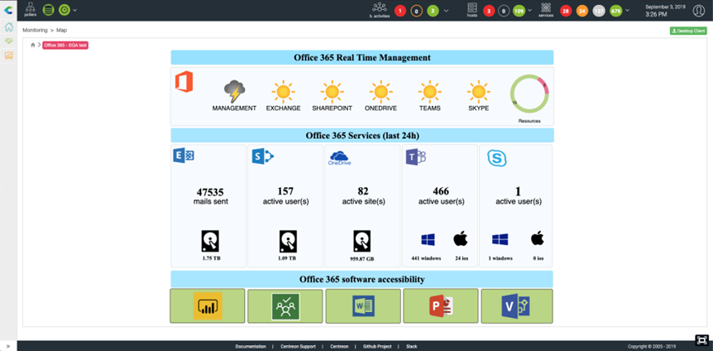The width and height of the screenshot is (713, 351).
Task: Open the Power BI accessibility tile
Action: pyautogui.click(x=208, y=306)
